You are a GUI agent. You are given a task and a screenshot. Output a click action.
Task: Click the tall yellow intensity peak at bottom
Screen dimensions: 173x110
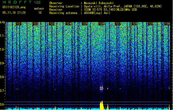coord(101,105)
